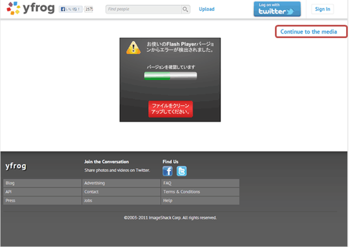The width and height of the screenshot is (349, 247).
Task: Click Log on with Twitter button
Action: (277, 9)
